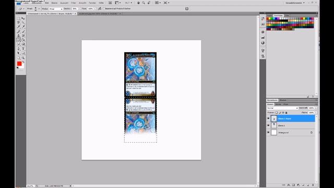The width and height of the screenshot is (334, 188).
Task: Open the Filter menu
Action: pyautogui.click(x=74, y=3)
